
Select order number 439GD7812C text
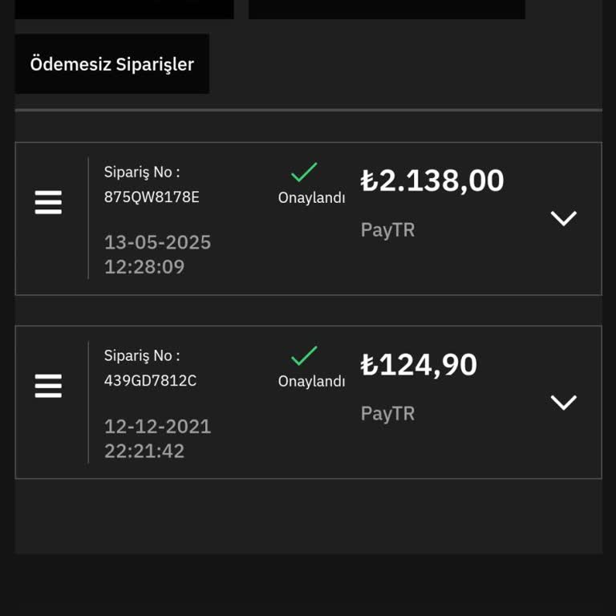(150, 381)
